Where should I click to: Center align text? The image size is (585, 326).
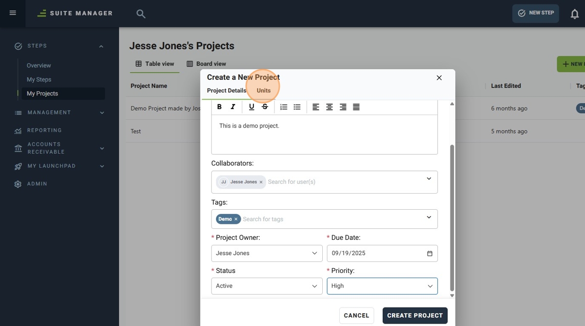(330, 107)
